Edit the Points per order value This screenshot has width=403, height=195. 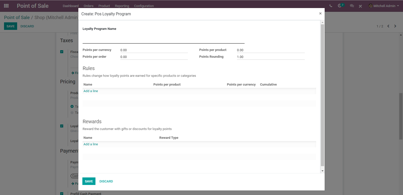tap(154, 57)
